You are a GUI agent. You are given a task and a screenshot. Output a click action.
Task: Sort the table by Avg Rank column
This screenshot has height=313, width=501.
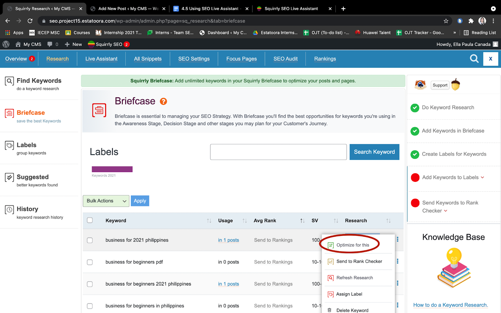(x=302, y=221)
